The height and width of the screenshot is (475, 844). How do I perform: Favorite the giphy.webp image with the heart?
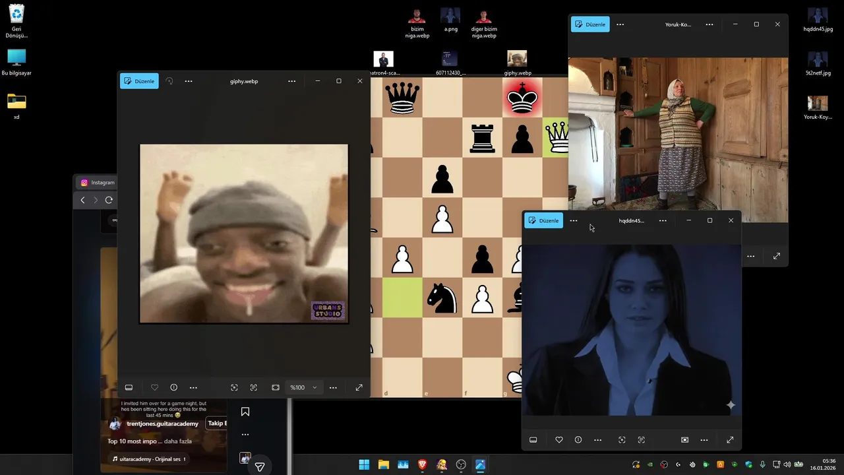point(154,387)
